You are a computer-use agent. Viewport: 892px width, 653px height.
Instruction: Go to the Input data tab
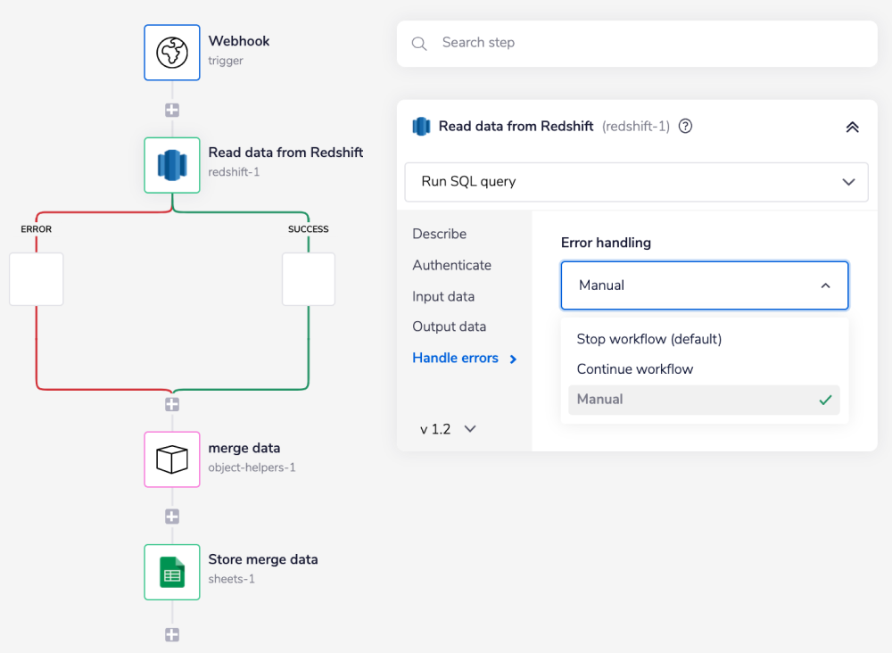click(443, 296)
